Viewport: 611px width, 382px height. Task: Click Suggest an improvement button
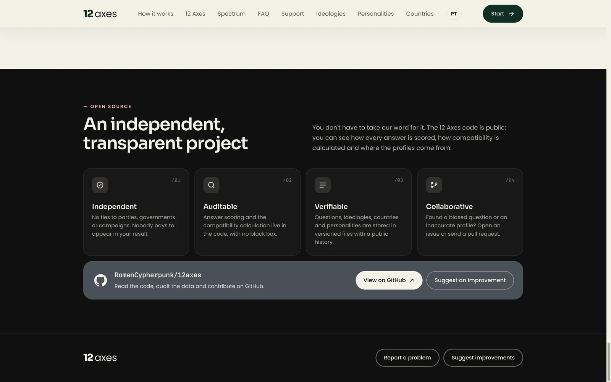tap(470, 280)
